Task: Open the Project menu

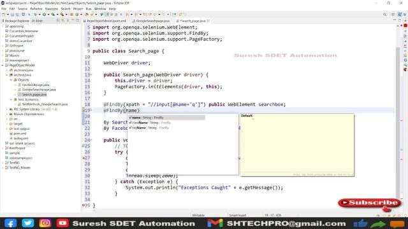Action: 78,9
